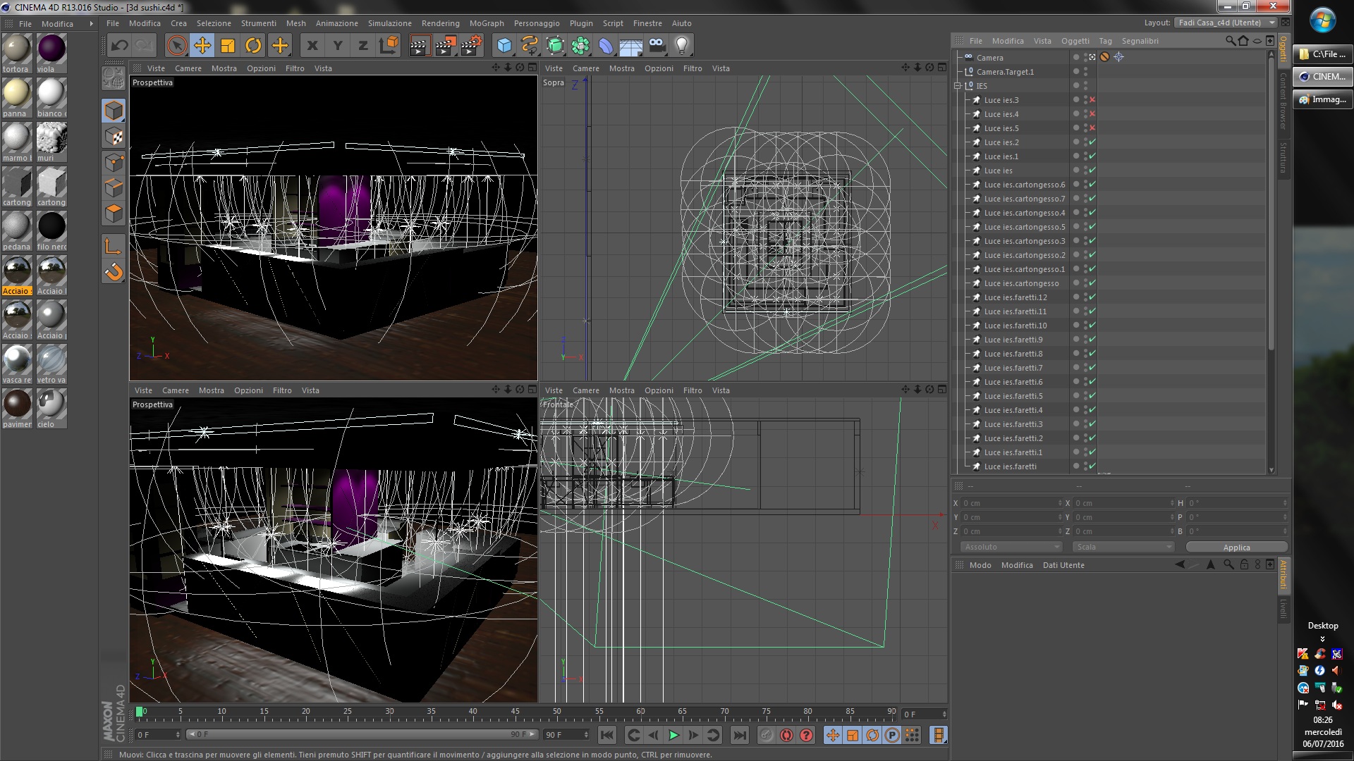The height and width of the screenshot is (761, 1354).
Task: Select the Rotate tool in toolbar
Action: pos(253,46)
